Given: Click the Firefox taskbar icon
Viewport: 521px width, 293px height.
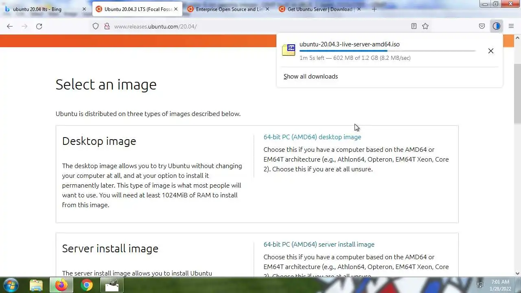Looking at the screenshot, I should (x=61, y=285).
